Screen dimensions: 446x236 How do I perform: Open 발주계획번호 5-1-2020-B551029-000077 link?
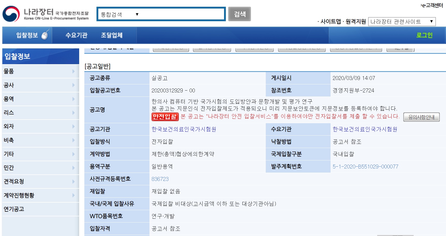click(x=365, y=167)
